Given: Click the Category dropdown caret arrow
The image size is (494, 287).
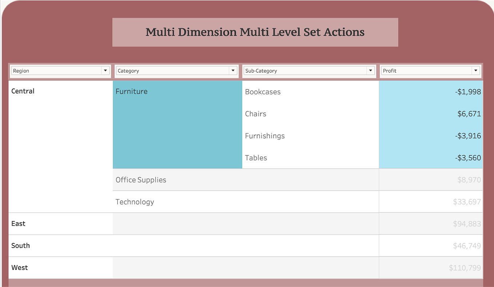Looking at the screenshot, I should coord(233,71).
